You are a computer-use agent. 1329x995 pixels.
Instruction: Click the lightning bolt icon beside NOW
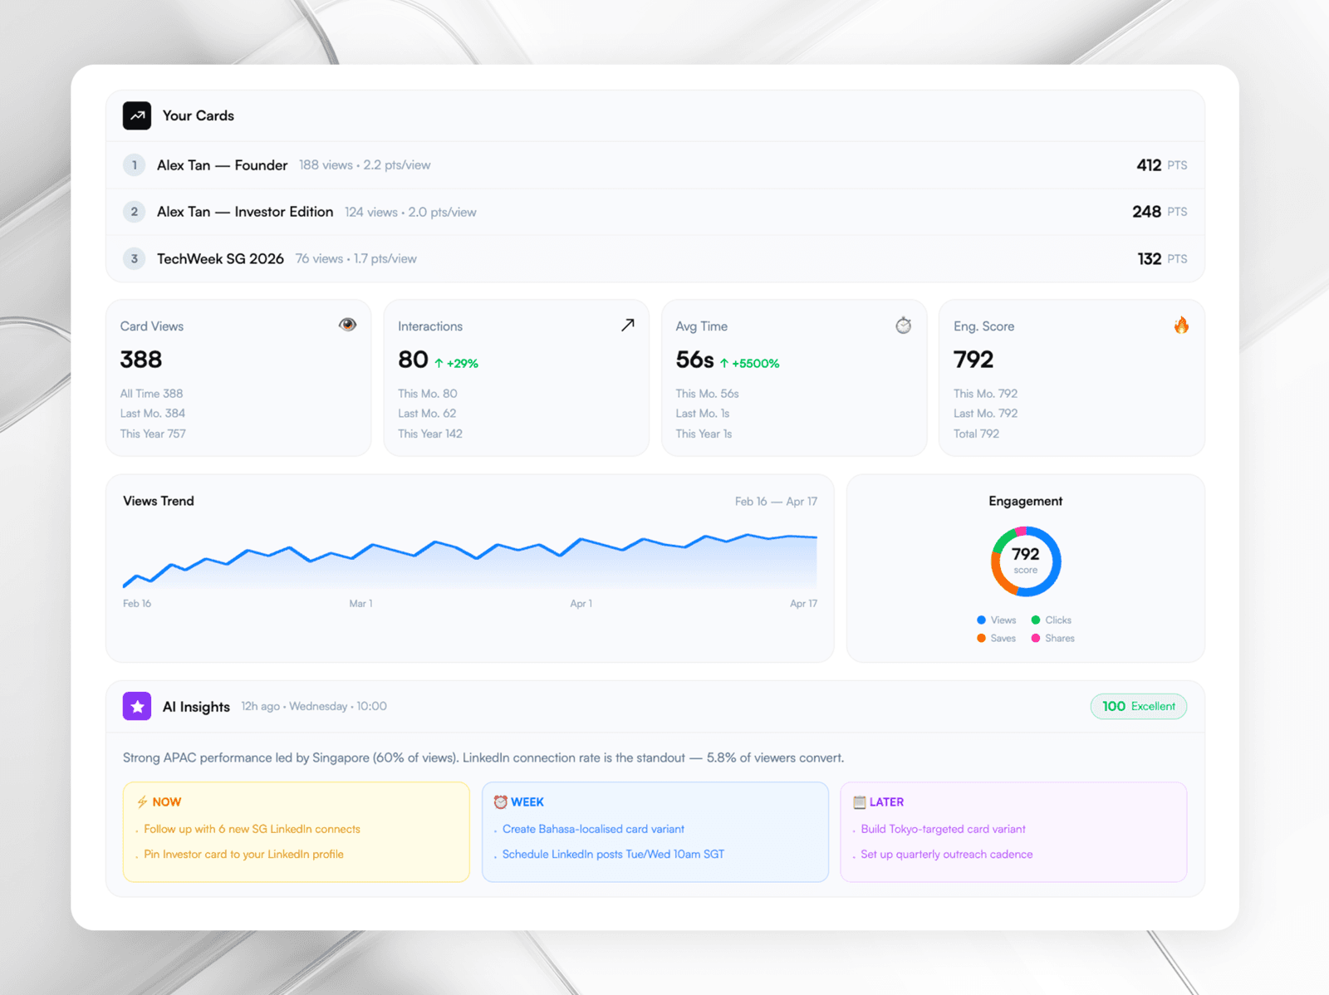(x=142, y=801)
